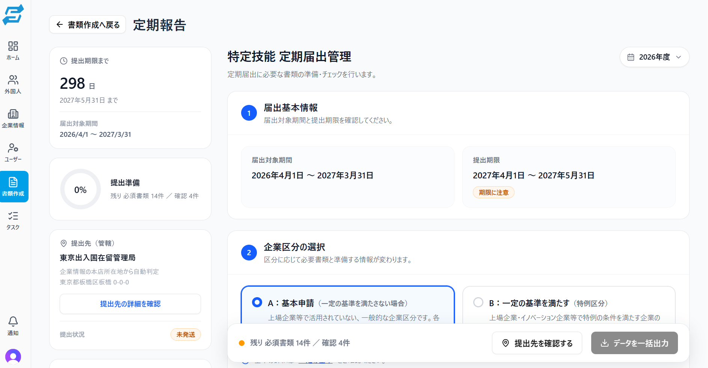The width and height of the screenshot is (708, 368).
Task: Click 提出先の詳細を確認 button
Action: (130, 304)
